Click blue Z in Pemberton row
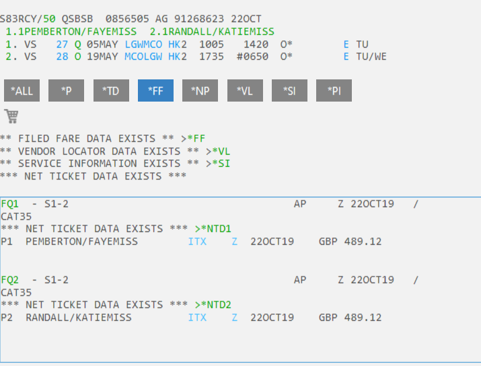The width and height of the screenshot is (481, 366). (235, 242)
